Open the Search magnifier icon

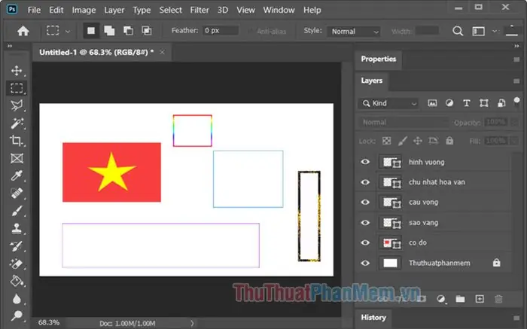pos(458,31)
